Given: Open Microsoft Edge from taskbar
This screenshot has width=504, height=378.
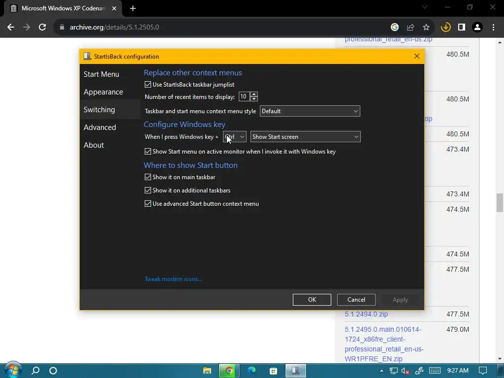Looking at the screenshot, I should pos(252,371).
